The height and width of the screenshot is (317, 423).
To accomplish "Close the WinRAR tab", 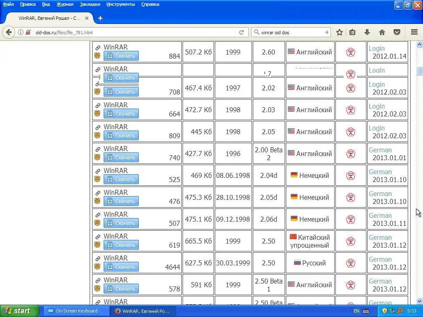I will 87,18.
